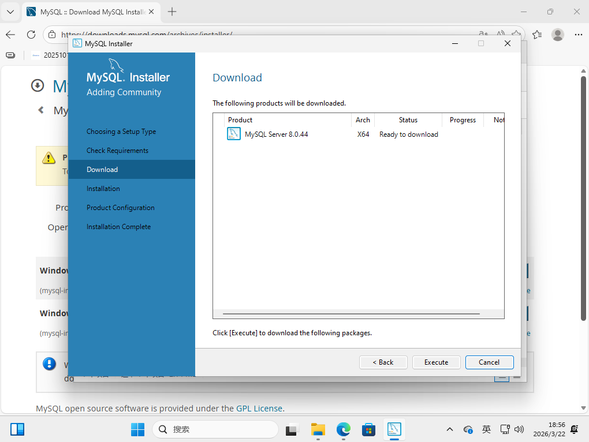589x442 pixels.
Task: Click the Execute button
Action: 436,362
